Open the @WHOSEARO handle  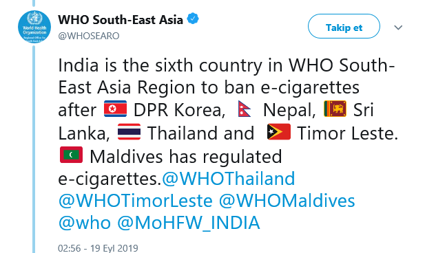click(x=89, y=36)
